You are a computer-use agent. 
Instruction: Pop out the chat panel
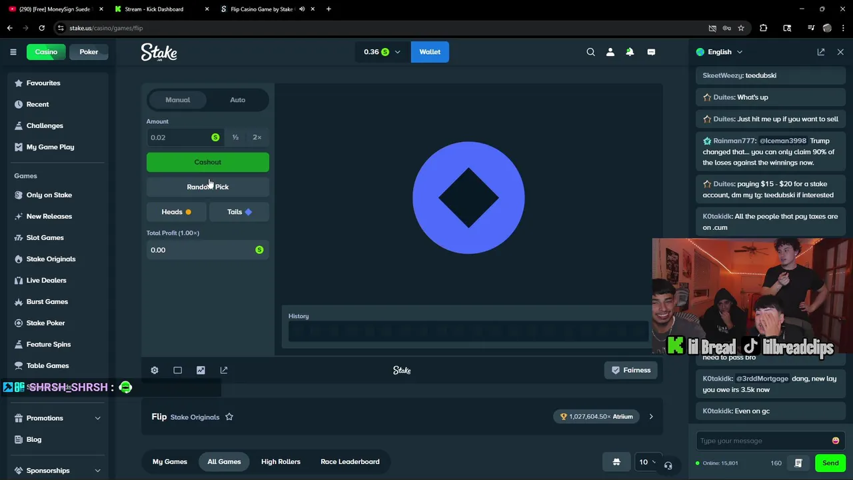pos(821,52)
